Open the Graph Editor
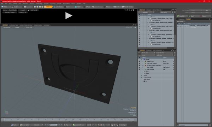 point(25,125)
